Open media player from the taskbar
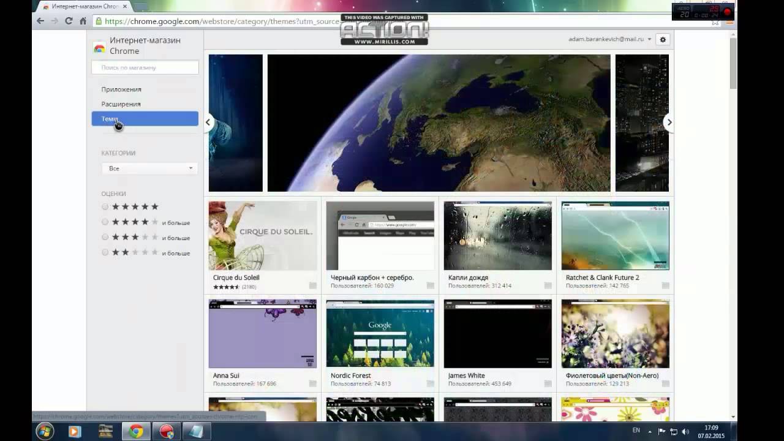 coord(75,431)
